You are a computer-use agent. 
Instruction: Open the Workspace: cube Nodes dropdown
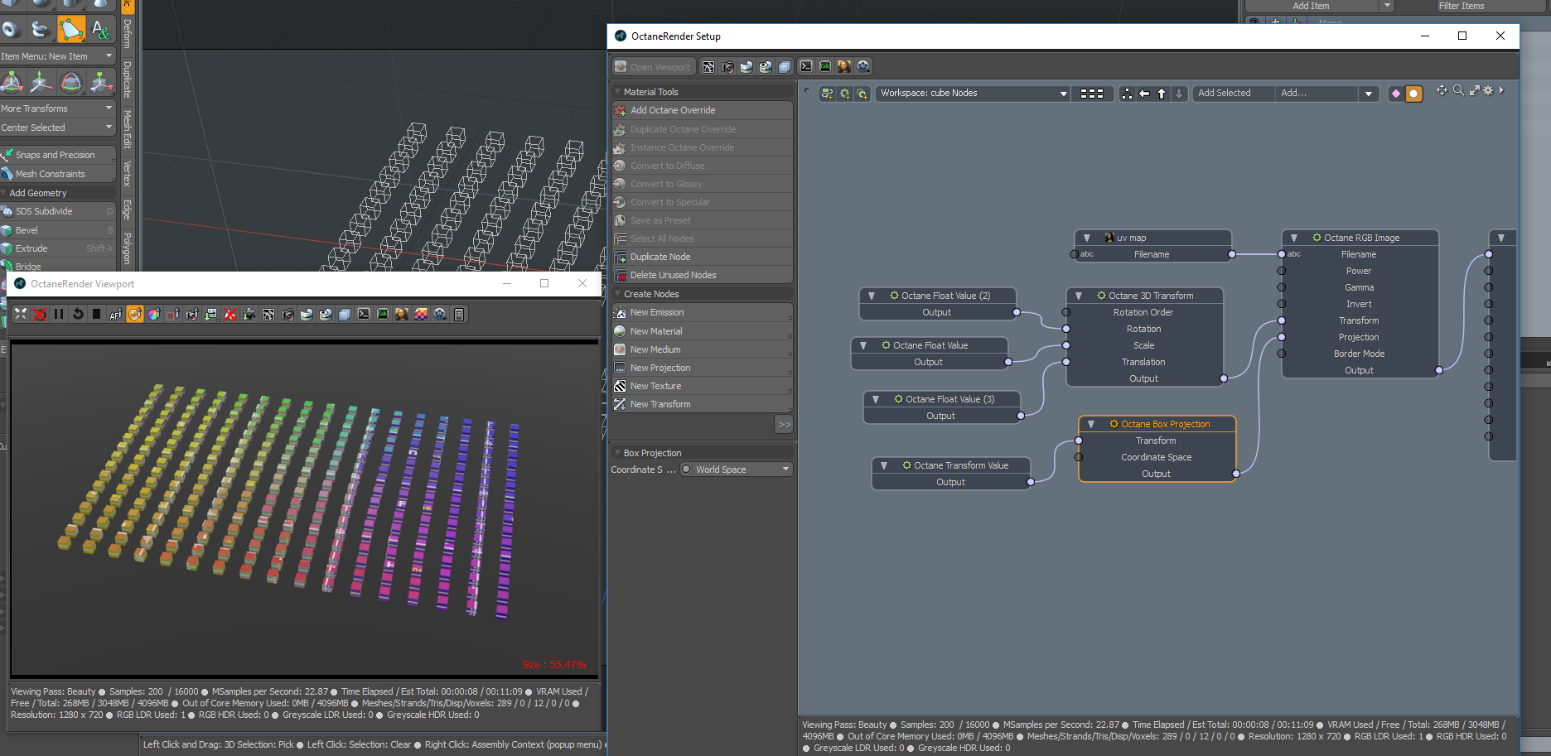point(973,93)
